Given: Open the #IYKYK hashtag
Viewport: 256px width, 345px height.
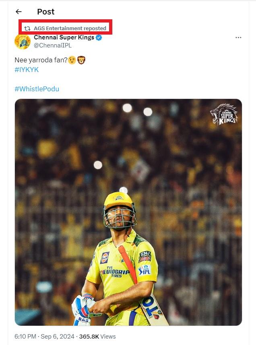Looking at the screenshot, I should 27,70.
